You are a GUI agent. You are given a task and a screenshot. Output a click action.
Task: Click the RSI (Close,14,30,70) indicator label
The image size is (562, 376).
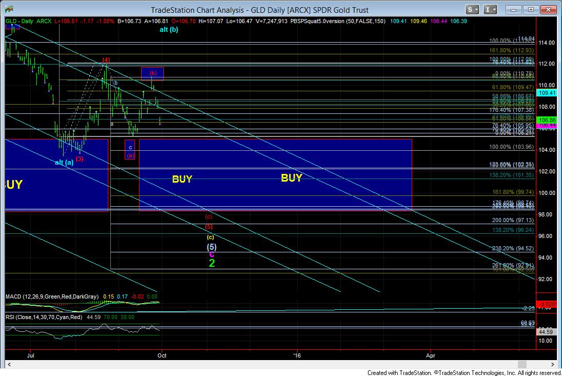(44, 318)
